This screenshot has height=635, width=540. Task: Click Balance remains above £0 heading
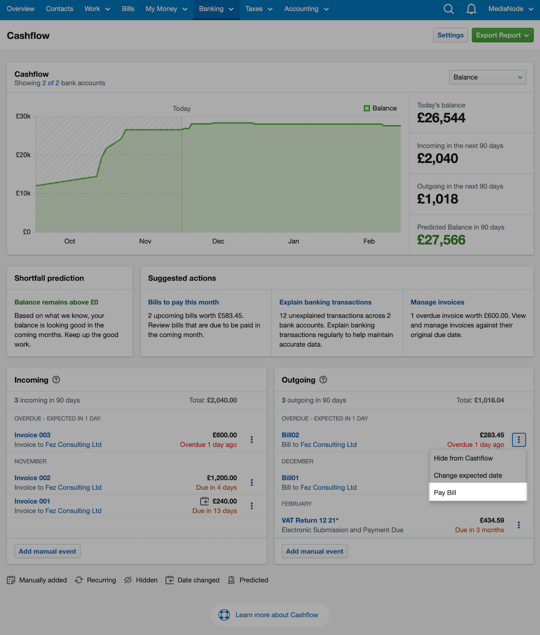(x=56, y=302)
